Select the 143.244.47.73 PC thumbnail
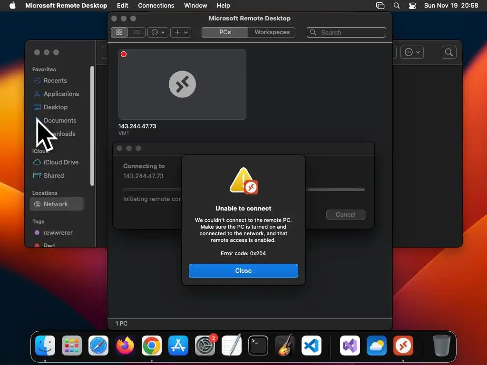Image resolution: width=487 pixels, height=365 pixels. 182,84
